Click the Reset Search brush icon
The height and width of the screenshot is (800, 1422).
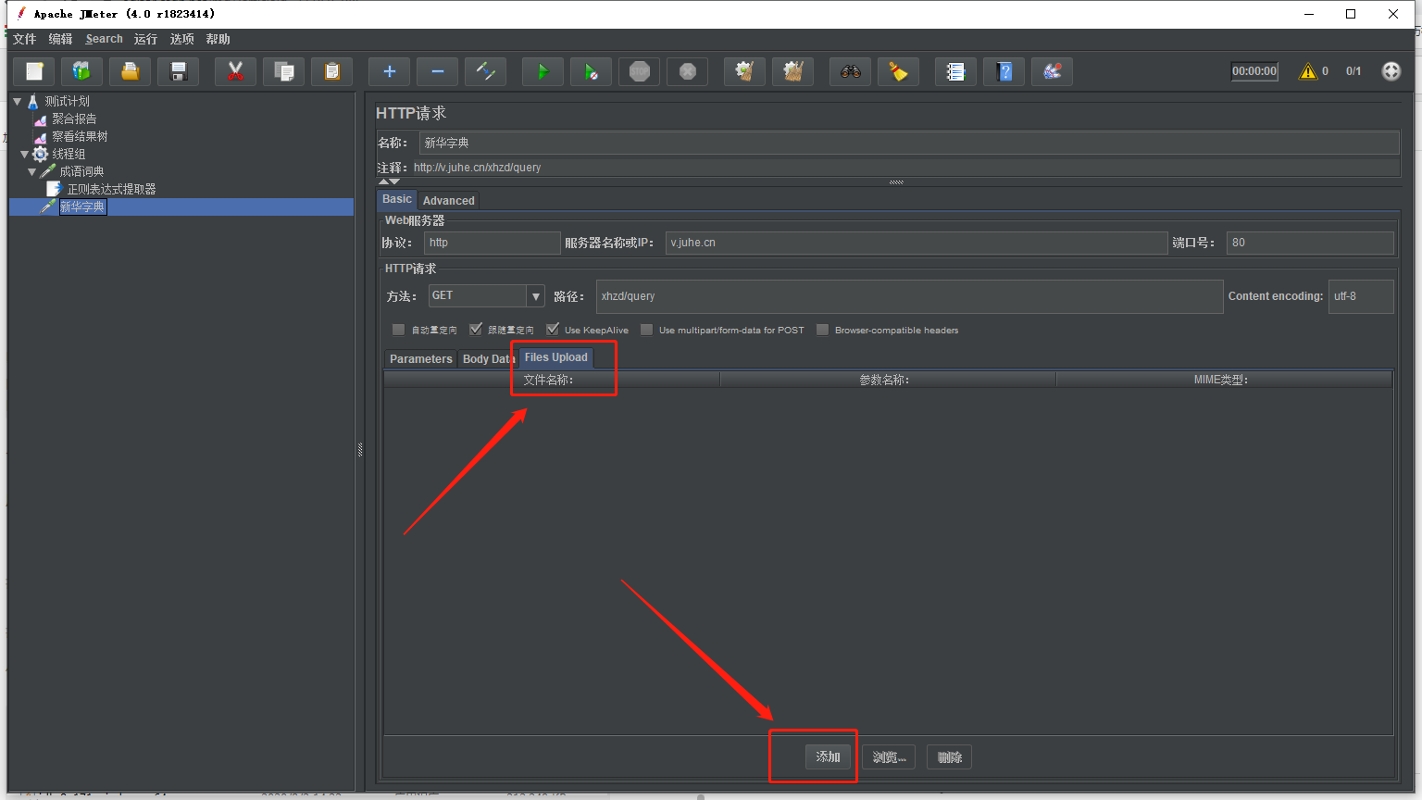click(898, 71)
